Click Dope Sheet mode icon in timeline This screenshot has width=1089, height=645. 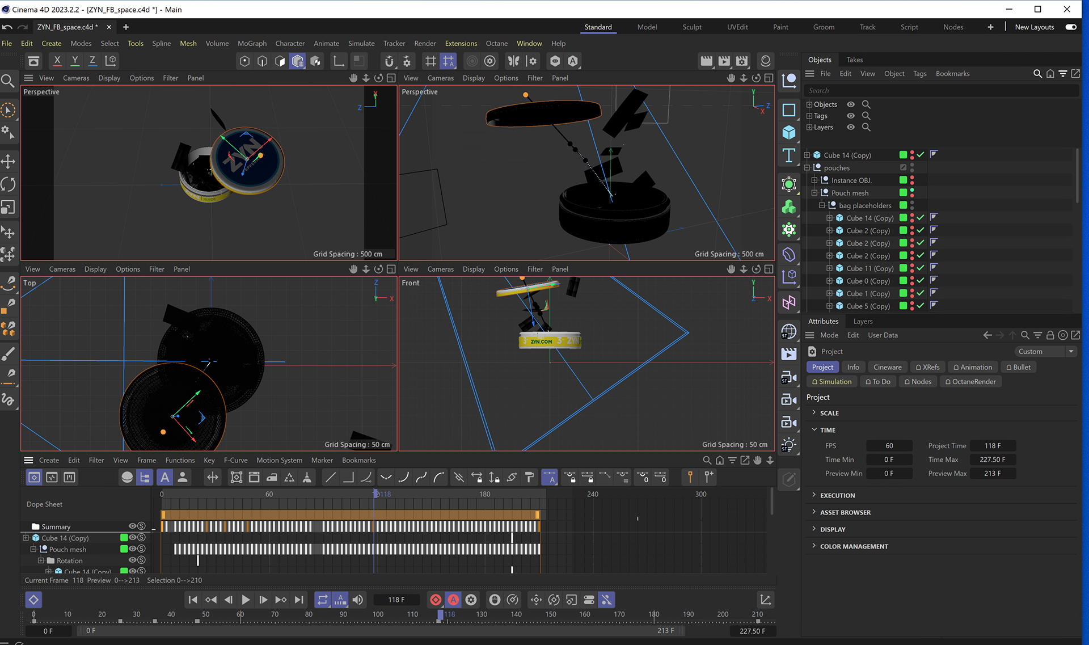pos(34,478)
